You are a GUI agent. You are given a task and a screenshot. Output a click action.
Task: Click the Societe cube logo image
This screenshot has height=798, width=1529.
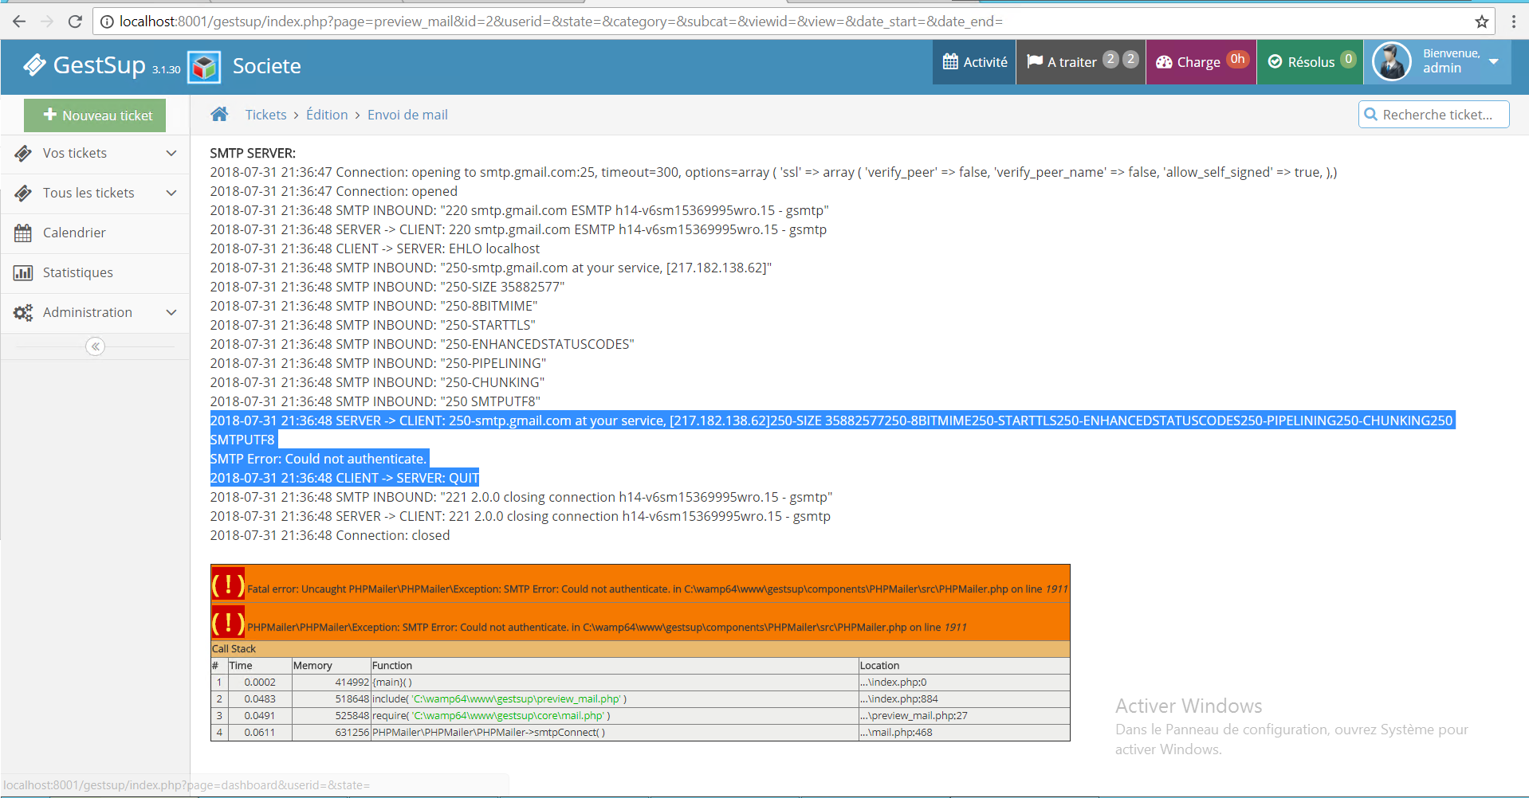click(x=204, y=66)
